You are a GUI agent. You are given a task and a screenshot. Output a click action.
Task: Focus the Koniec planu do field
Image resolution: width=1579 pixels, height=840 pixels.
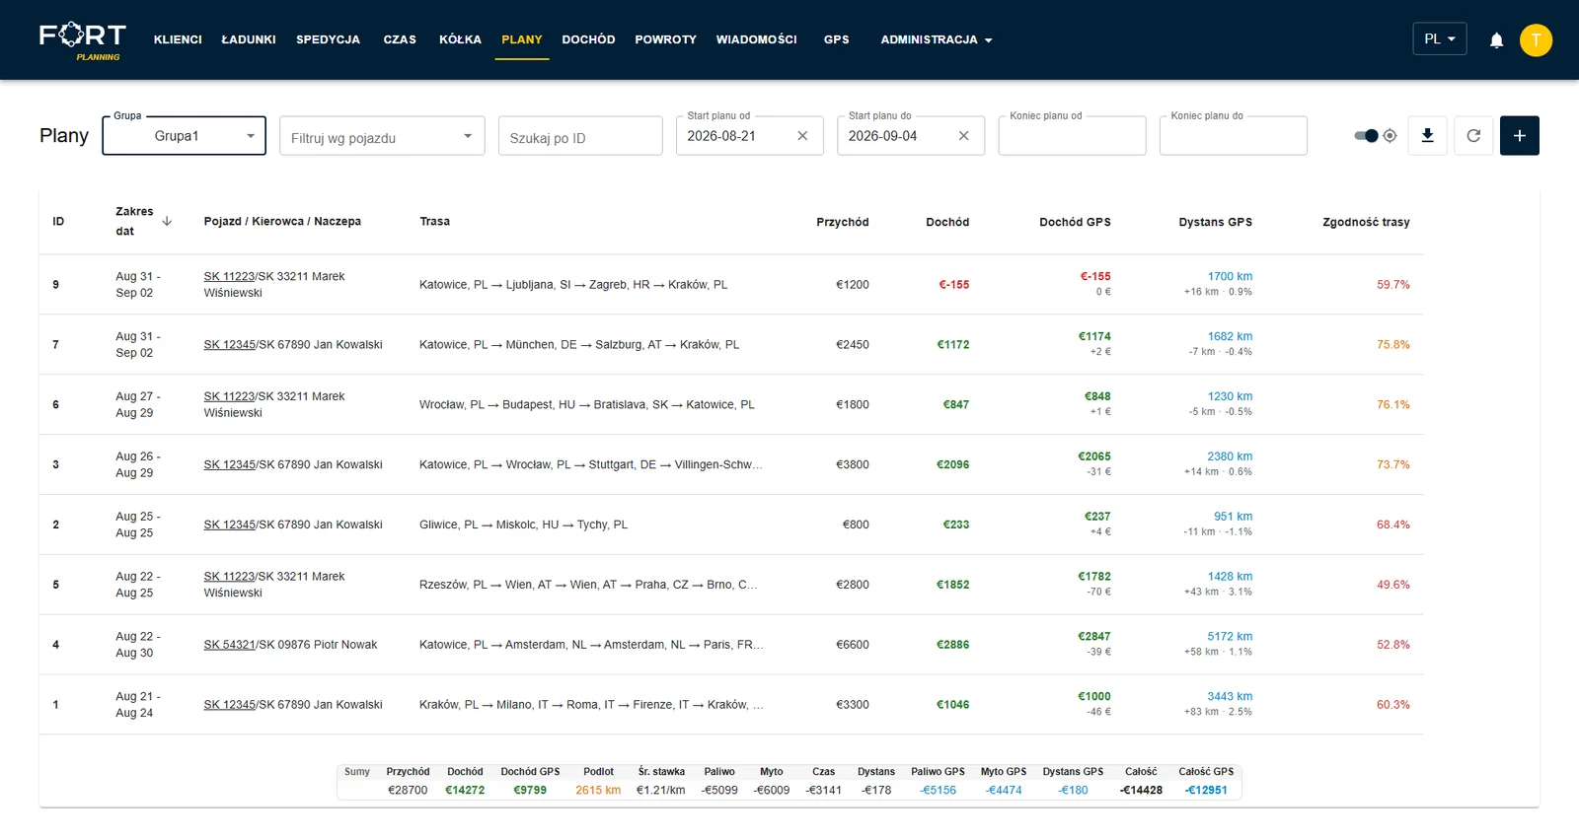click(1234, 136)
